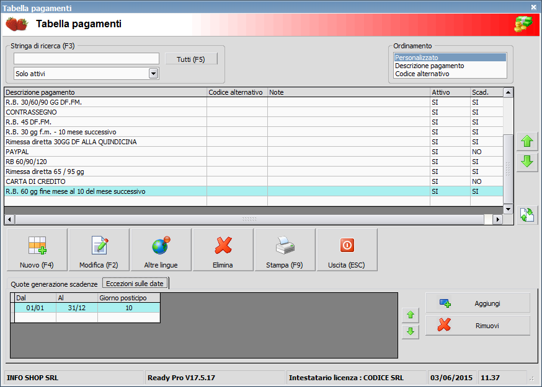Move date exception up with small arrow
This screenshot has height=387, width=542.
tap(411, 315)
